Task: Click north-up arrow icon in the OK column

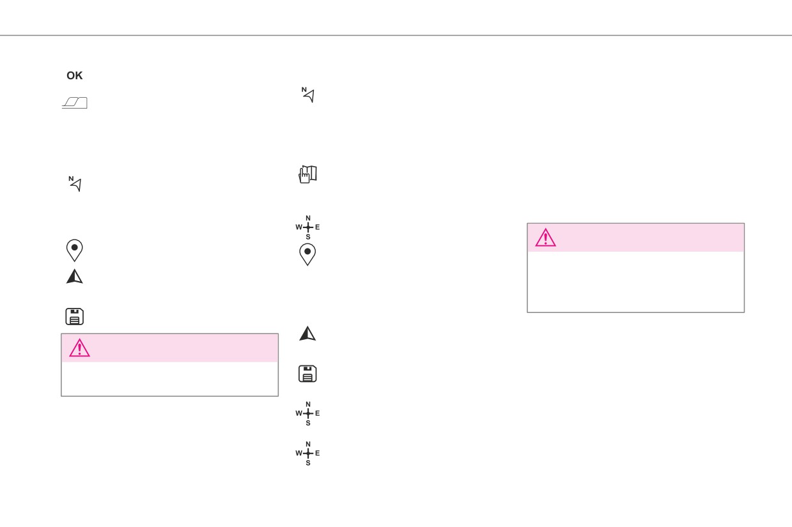Action: pos(75,184)
